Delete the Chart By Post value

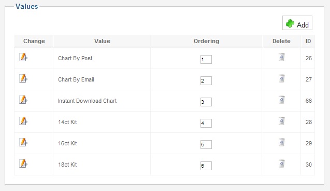coord(282,57)
